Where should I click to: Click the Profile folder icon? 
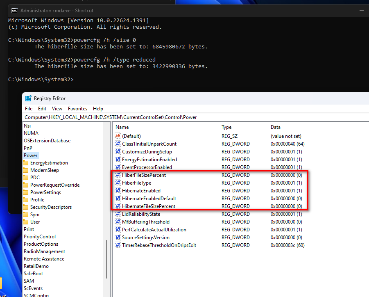pyautogui.click(x=26, y=200)
